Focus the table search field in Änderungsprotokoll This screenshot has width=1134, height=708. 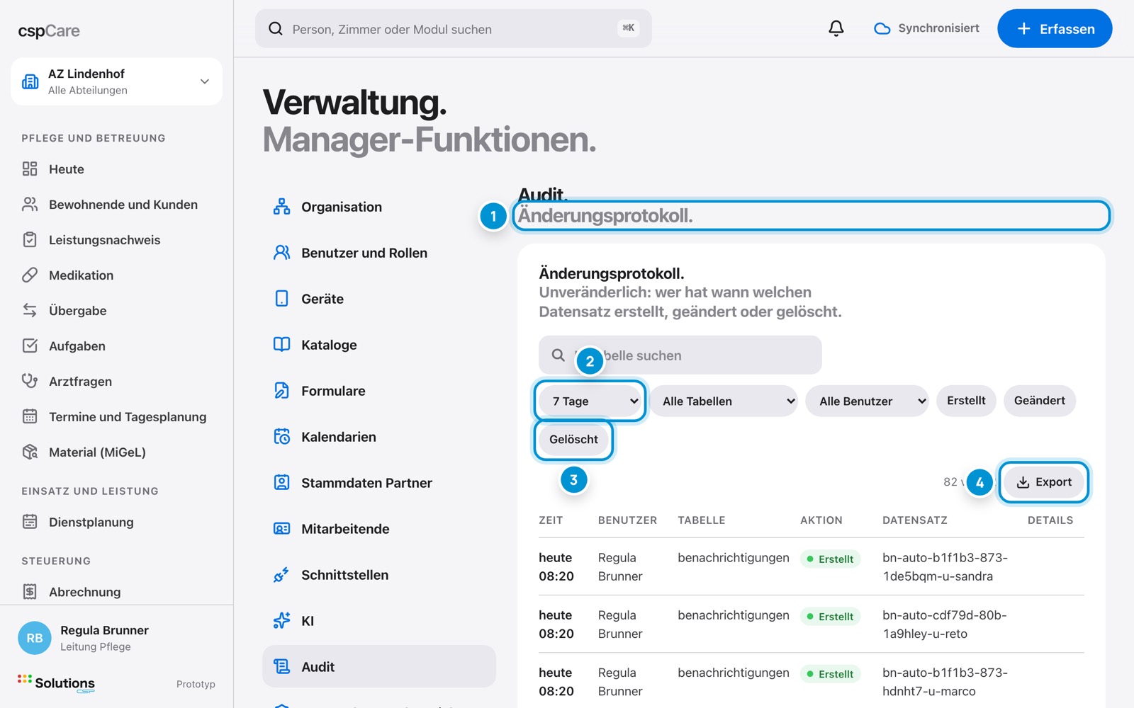pos(680,355)
